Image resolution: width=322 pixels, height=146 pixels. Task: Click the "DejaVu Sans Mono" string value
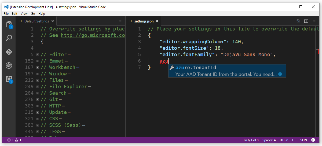(x=247, y=55)
